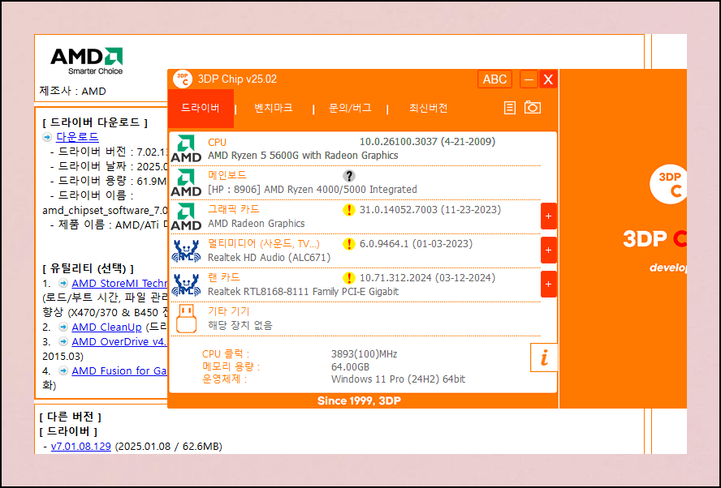
Task: Click the AMD logo in CPU row
Action: 186,148
